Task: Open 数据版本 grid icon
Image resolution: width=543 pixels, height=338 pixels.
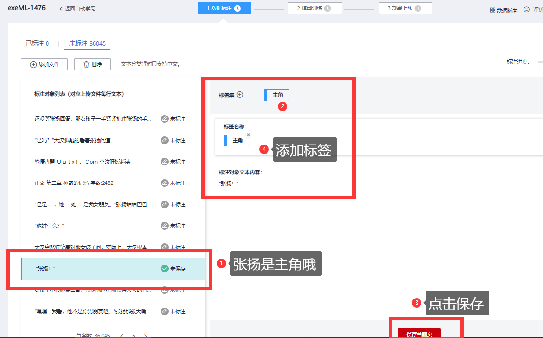Action: click(493, 10)
